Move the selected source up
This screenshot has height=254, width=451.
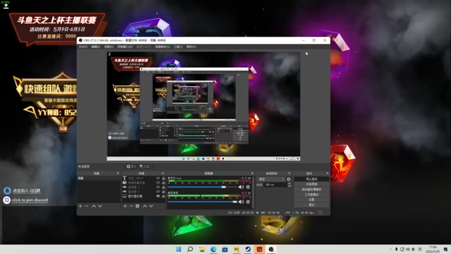145,206
